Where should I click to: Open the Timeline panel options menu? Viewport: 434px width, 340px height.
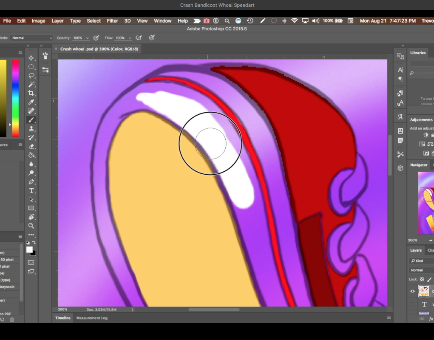[x=389, y=318]
